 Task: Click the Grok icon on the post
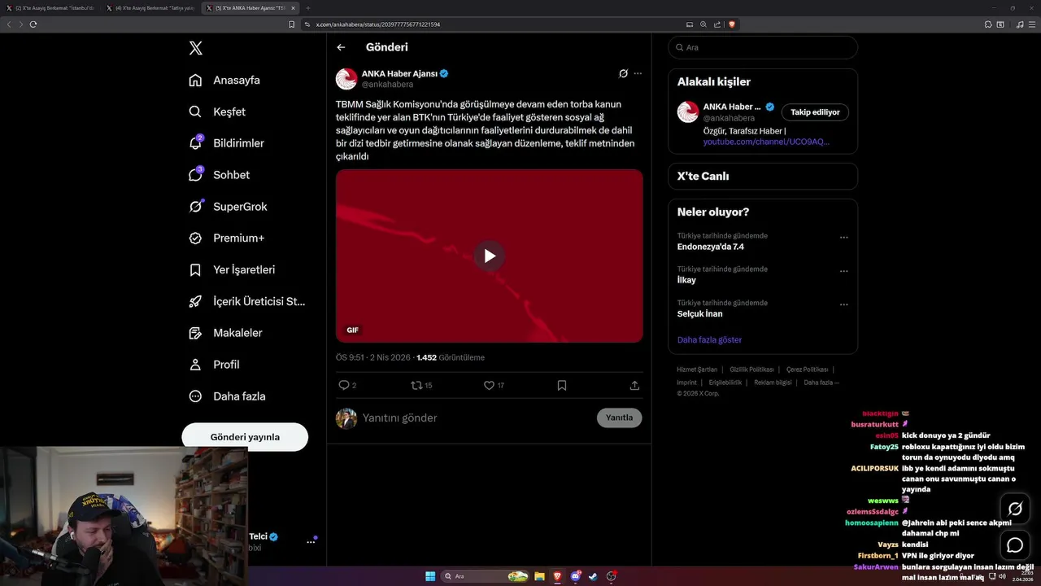pos(623,73)
